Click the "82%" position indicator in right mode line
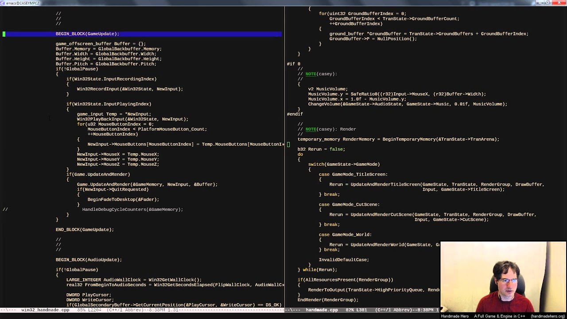Viewport: 567px width, 319px height. (350, 310)
